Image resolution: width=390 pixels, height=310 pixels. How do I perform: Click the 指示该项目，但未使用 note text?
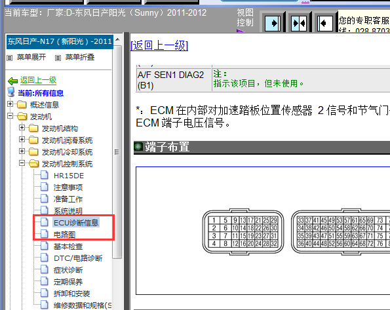pos(259,83)
